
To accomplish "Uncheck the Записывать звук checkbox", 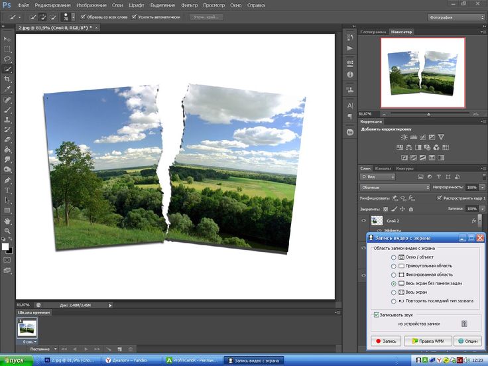I will pos(377,314).
